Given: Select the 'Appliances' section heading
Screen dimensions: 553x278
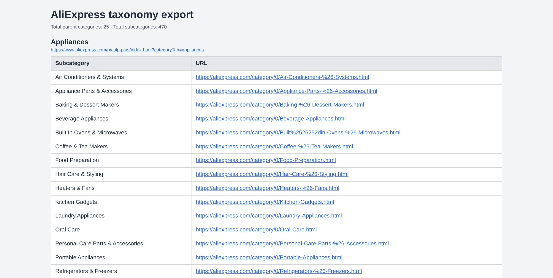Looking at the screenshot, I should [x=69, y=42].
